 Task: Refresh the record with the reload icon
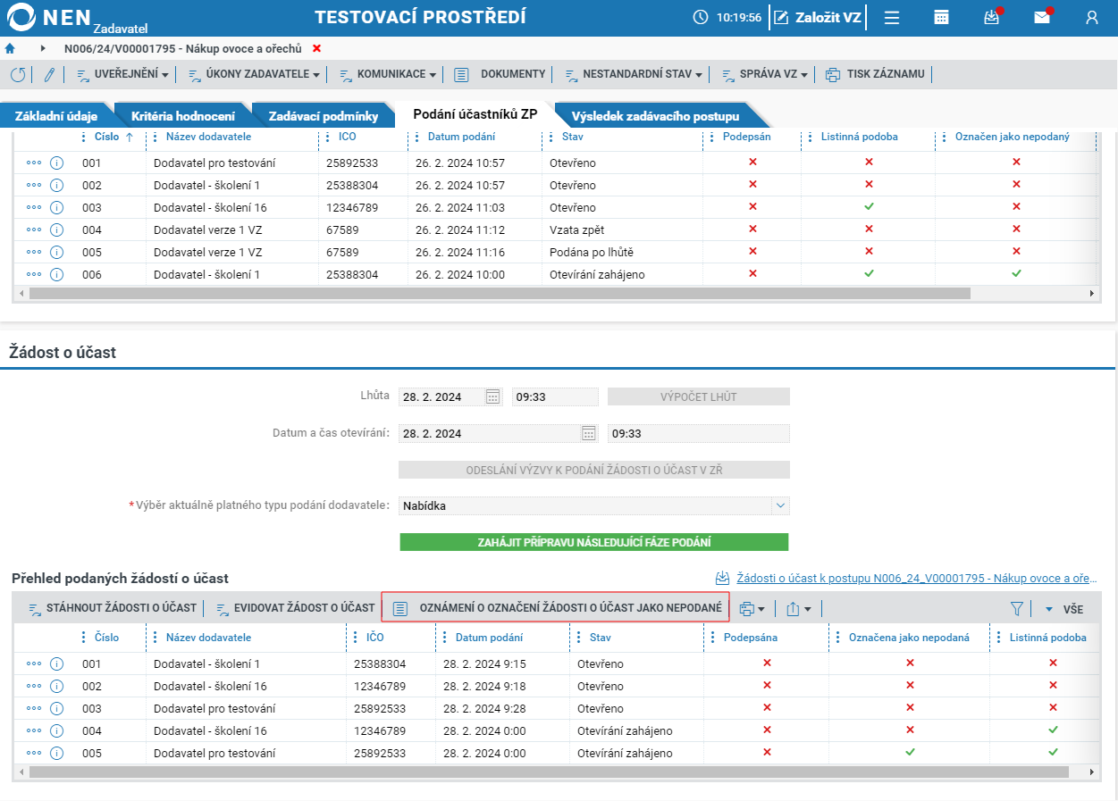(x=18, y=74)
